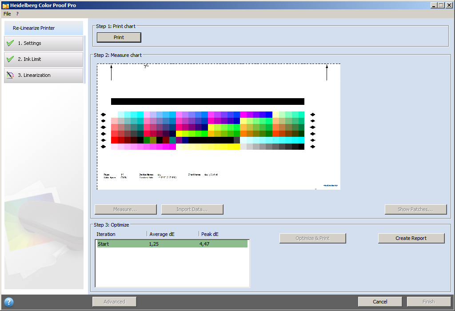Minimize the Color Proof Pro window
The width and height of the screenshot is (455, 311).
pyautogui.click(x=434, y=5)
